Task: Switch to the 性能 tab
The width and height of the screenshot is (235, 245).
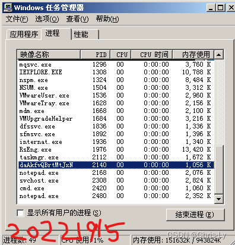Action: click(x=85, y=34)
